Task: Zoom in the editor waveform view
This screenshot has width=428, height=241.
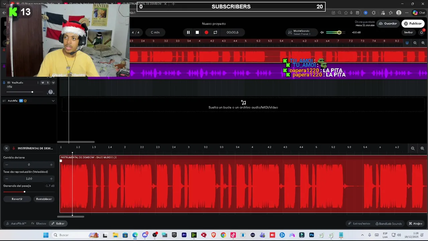Action: [422, 148]
